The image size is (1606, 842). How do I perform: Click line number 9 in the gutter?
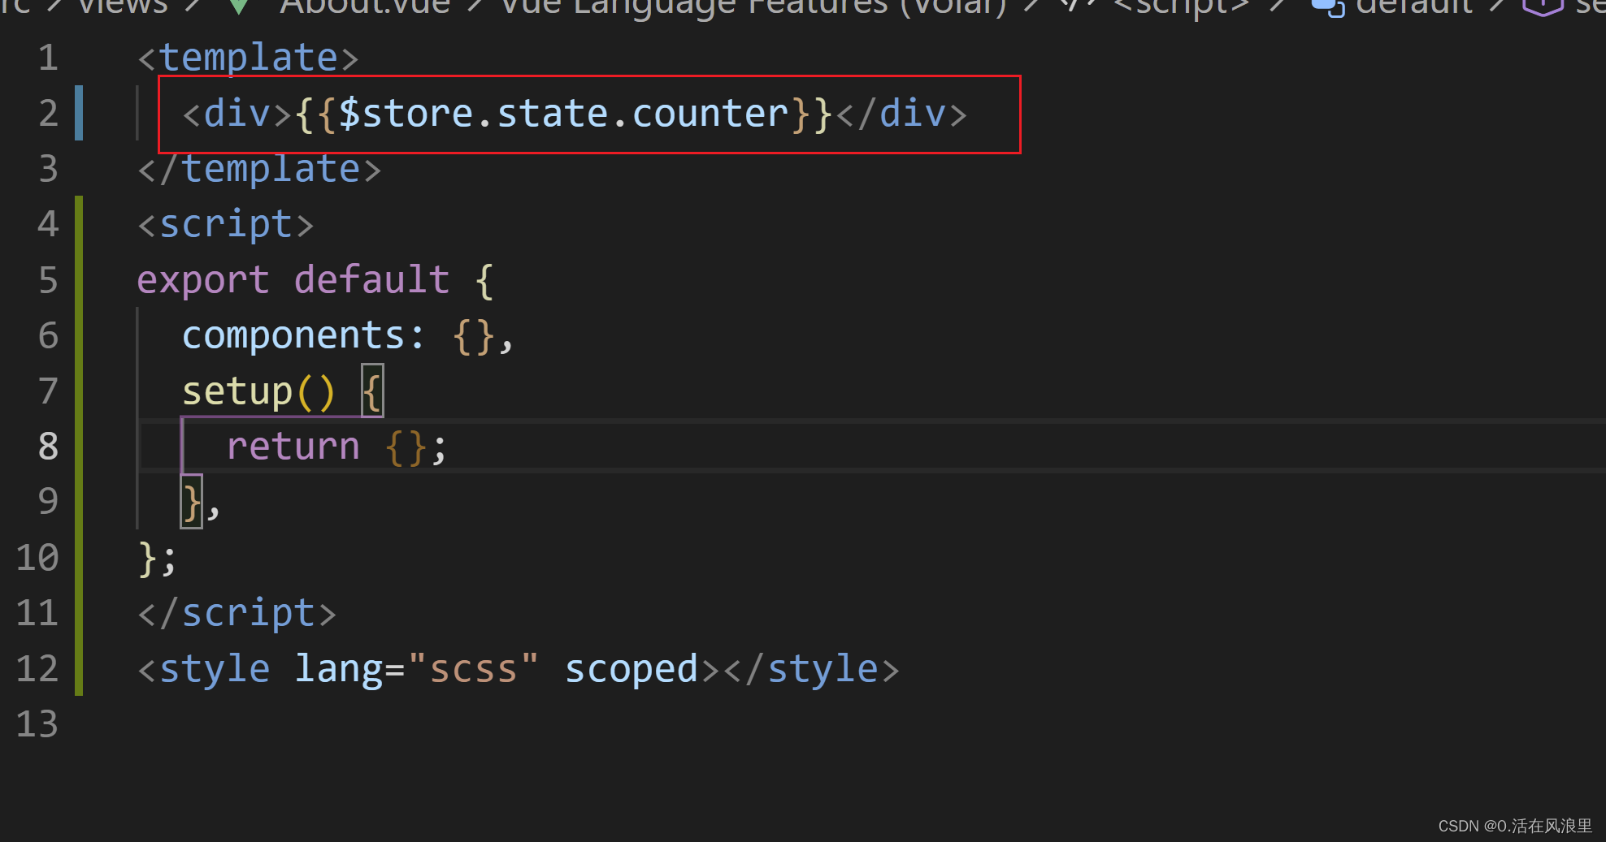tap(48, 502)
